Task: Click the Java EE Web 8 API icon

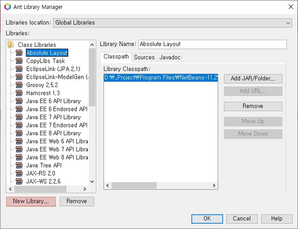Action: click(19, 157)
